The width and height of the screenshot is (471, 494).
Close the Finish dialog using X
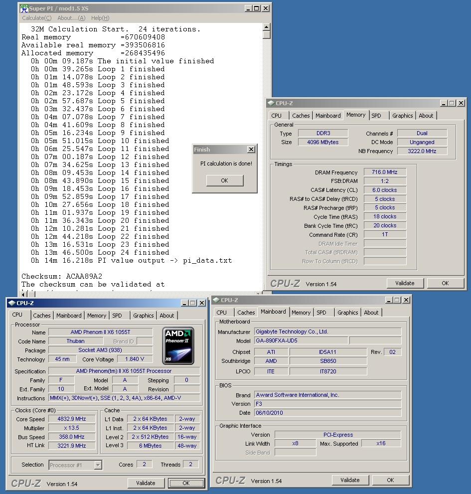click(x=251, y=150)
